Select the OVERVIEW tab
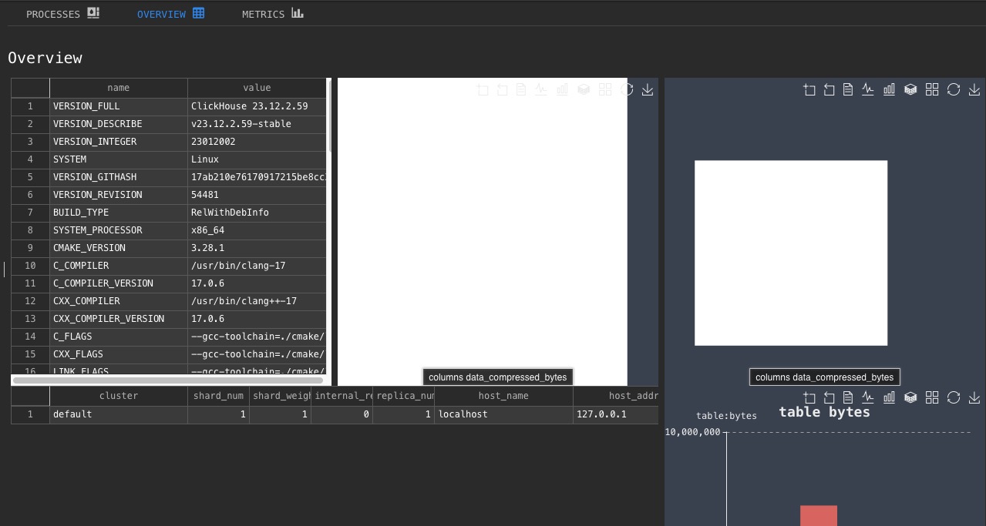The width and height of the screenshot is (986, 526). [x=161, y=14]
